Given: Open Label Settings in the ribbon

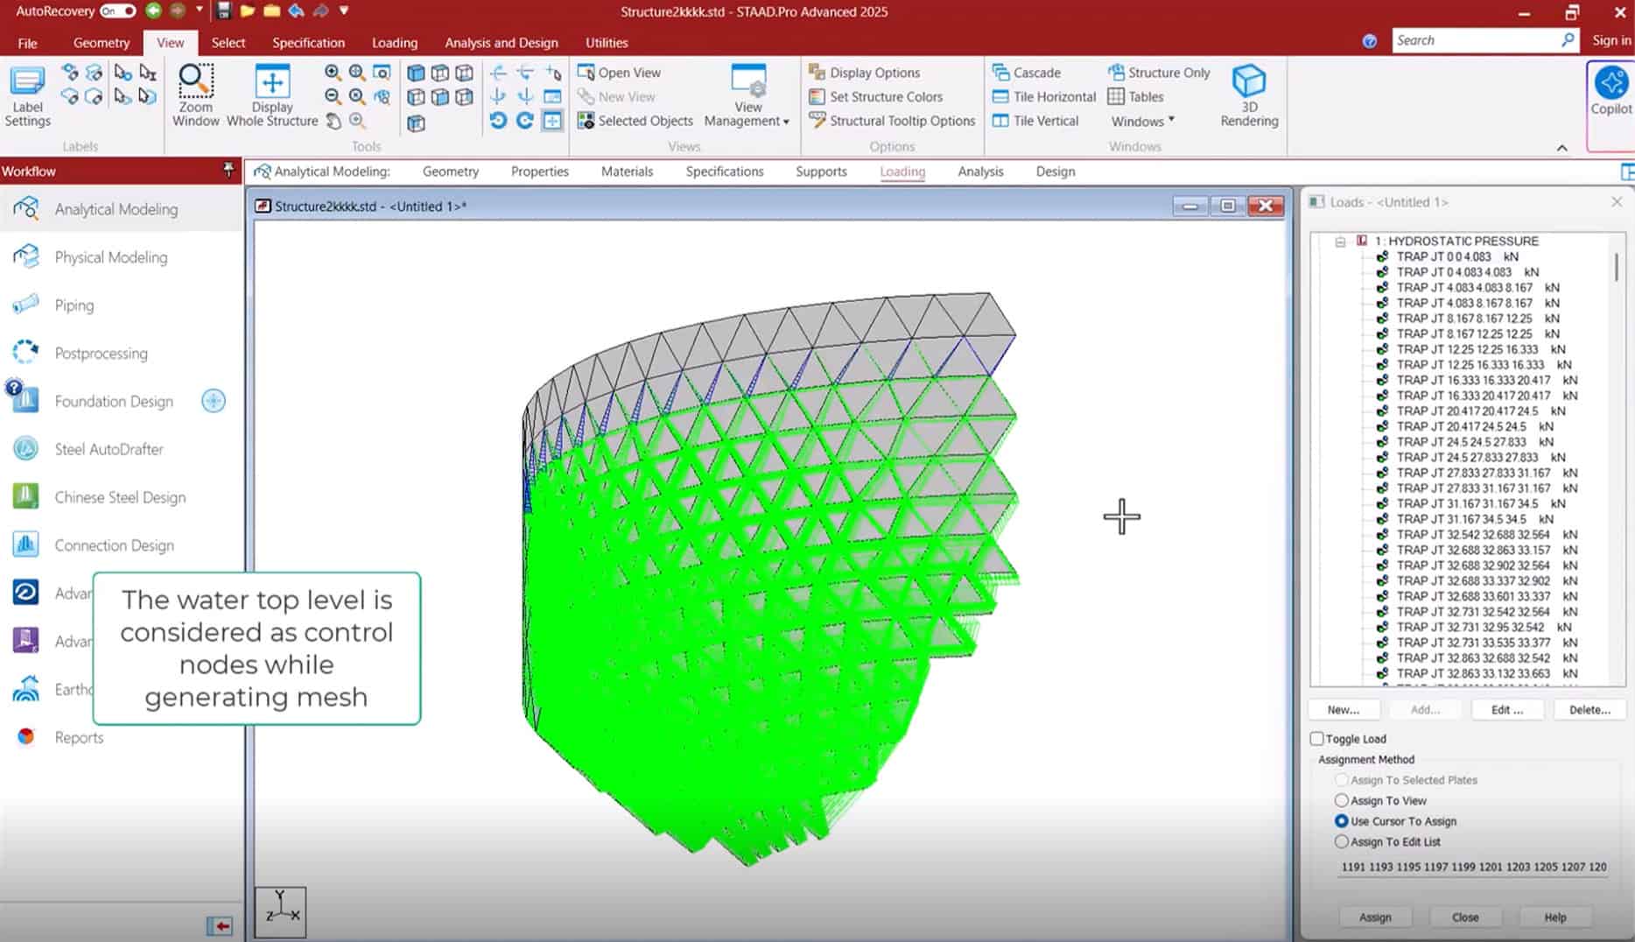Looking at the screenshot, I should (27, 96).
